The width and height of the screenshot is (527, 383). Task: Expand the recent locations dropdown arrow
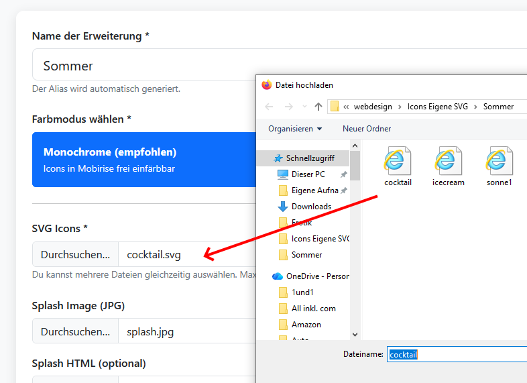point(304,107)
